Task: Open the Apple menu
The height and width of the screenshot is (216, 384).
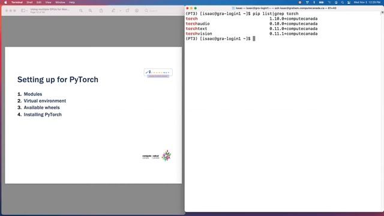Action: (5, 2)
